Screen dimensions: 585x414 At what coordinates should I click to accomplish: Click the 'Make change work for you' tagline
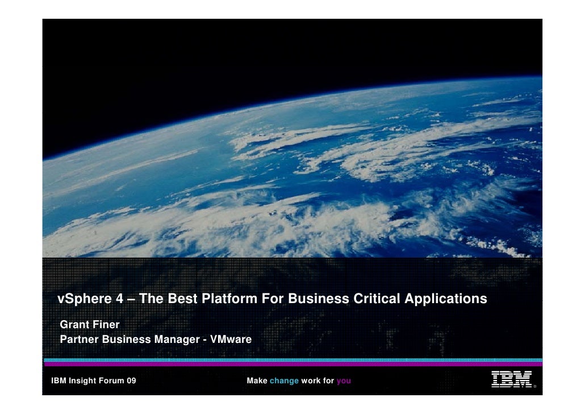click(299, 381)
